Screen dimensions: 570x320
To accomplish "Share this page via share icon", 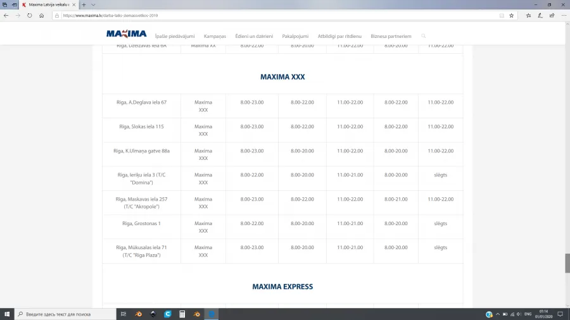I will click(x=552, y=16).
